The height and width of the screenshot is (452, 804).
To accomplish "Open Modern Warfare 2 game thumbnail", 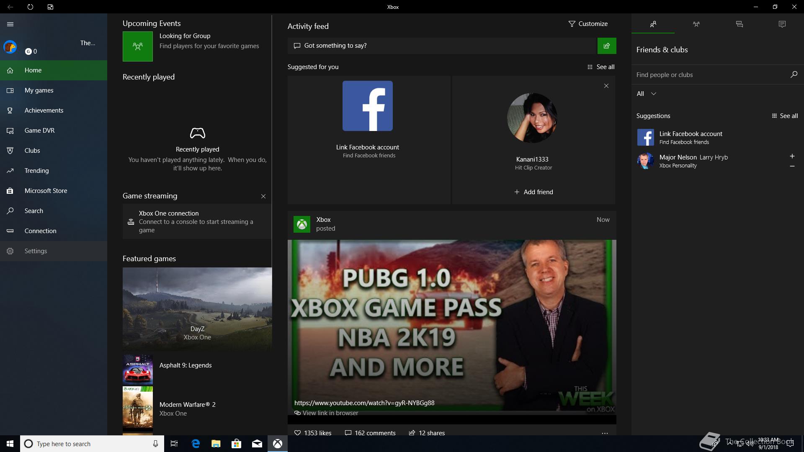I will (x=138, y=409).
